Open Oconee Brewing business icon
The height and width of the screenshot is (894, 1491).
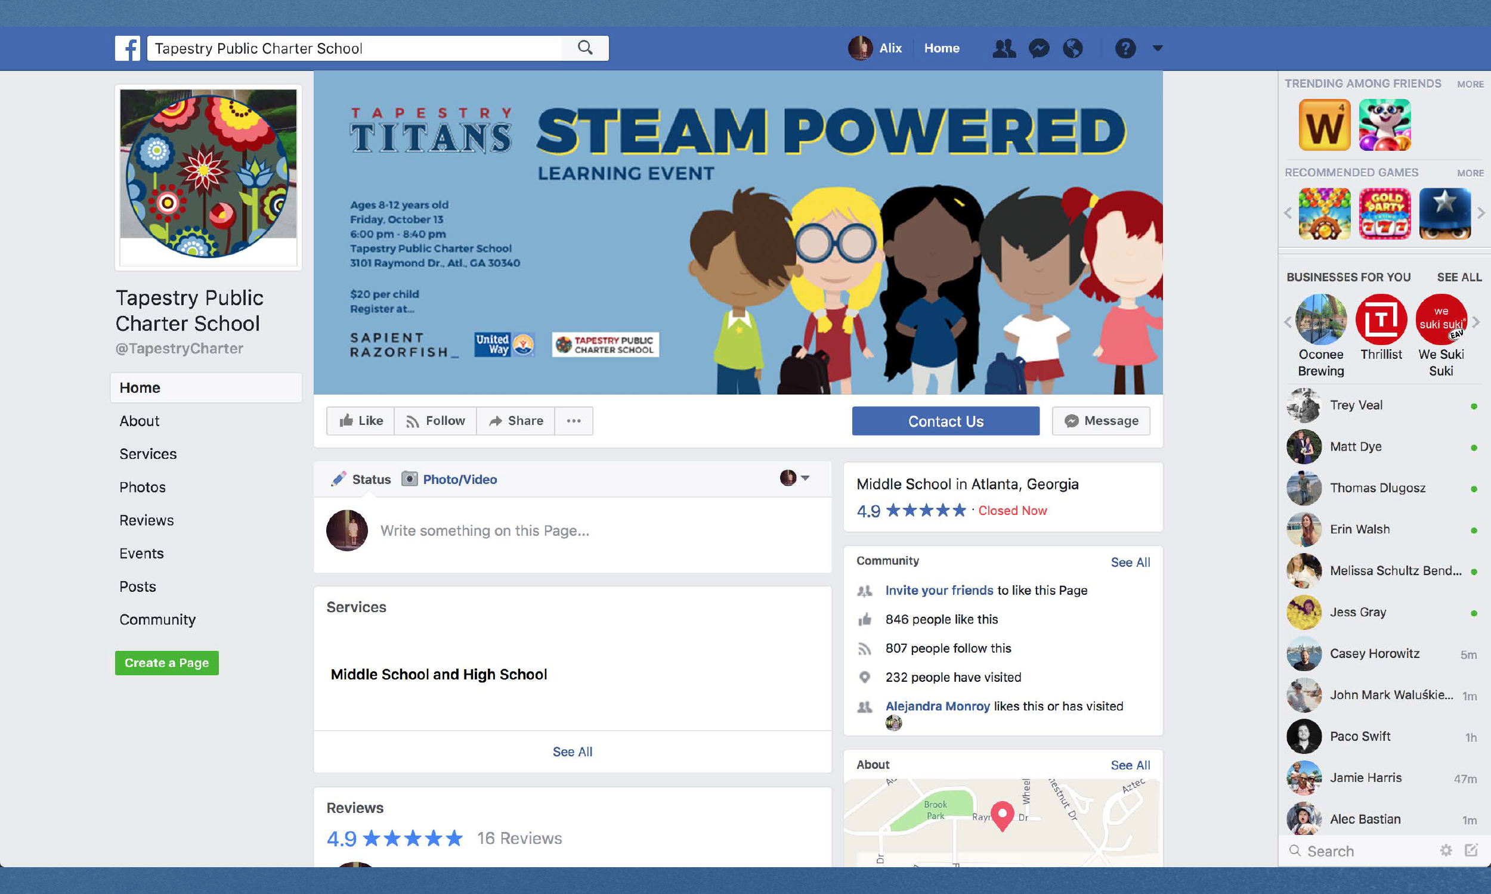pos(1320,319)
